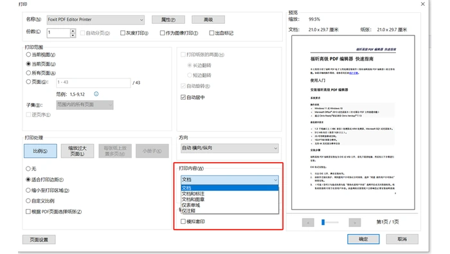Select the 当前视图 current view radio button
Viewport: 450px width, 254px height.
[28, 55]
